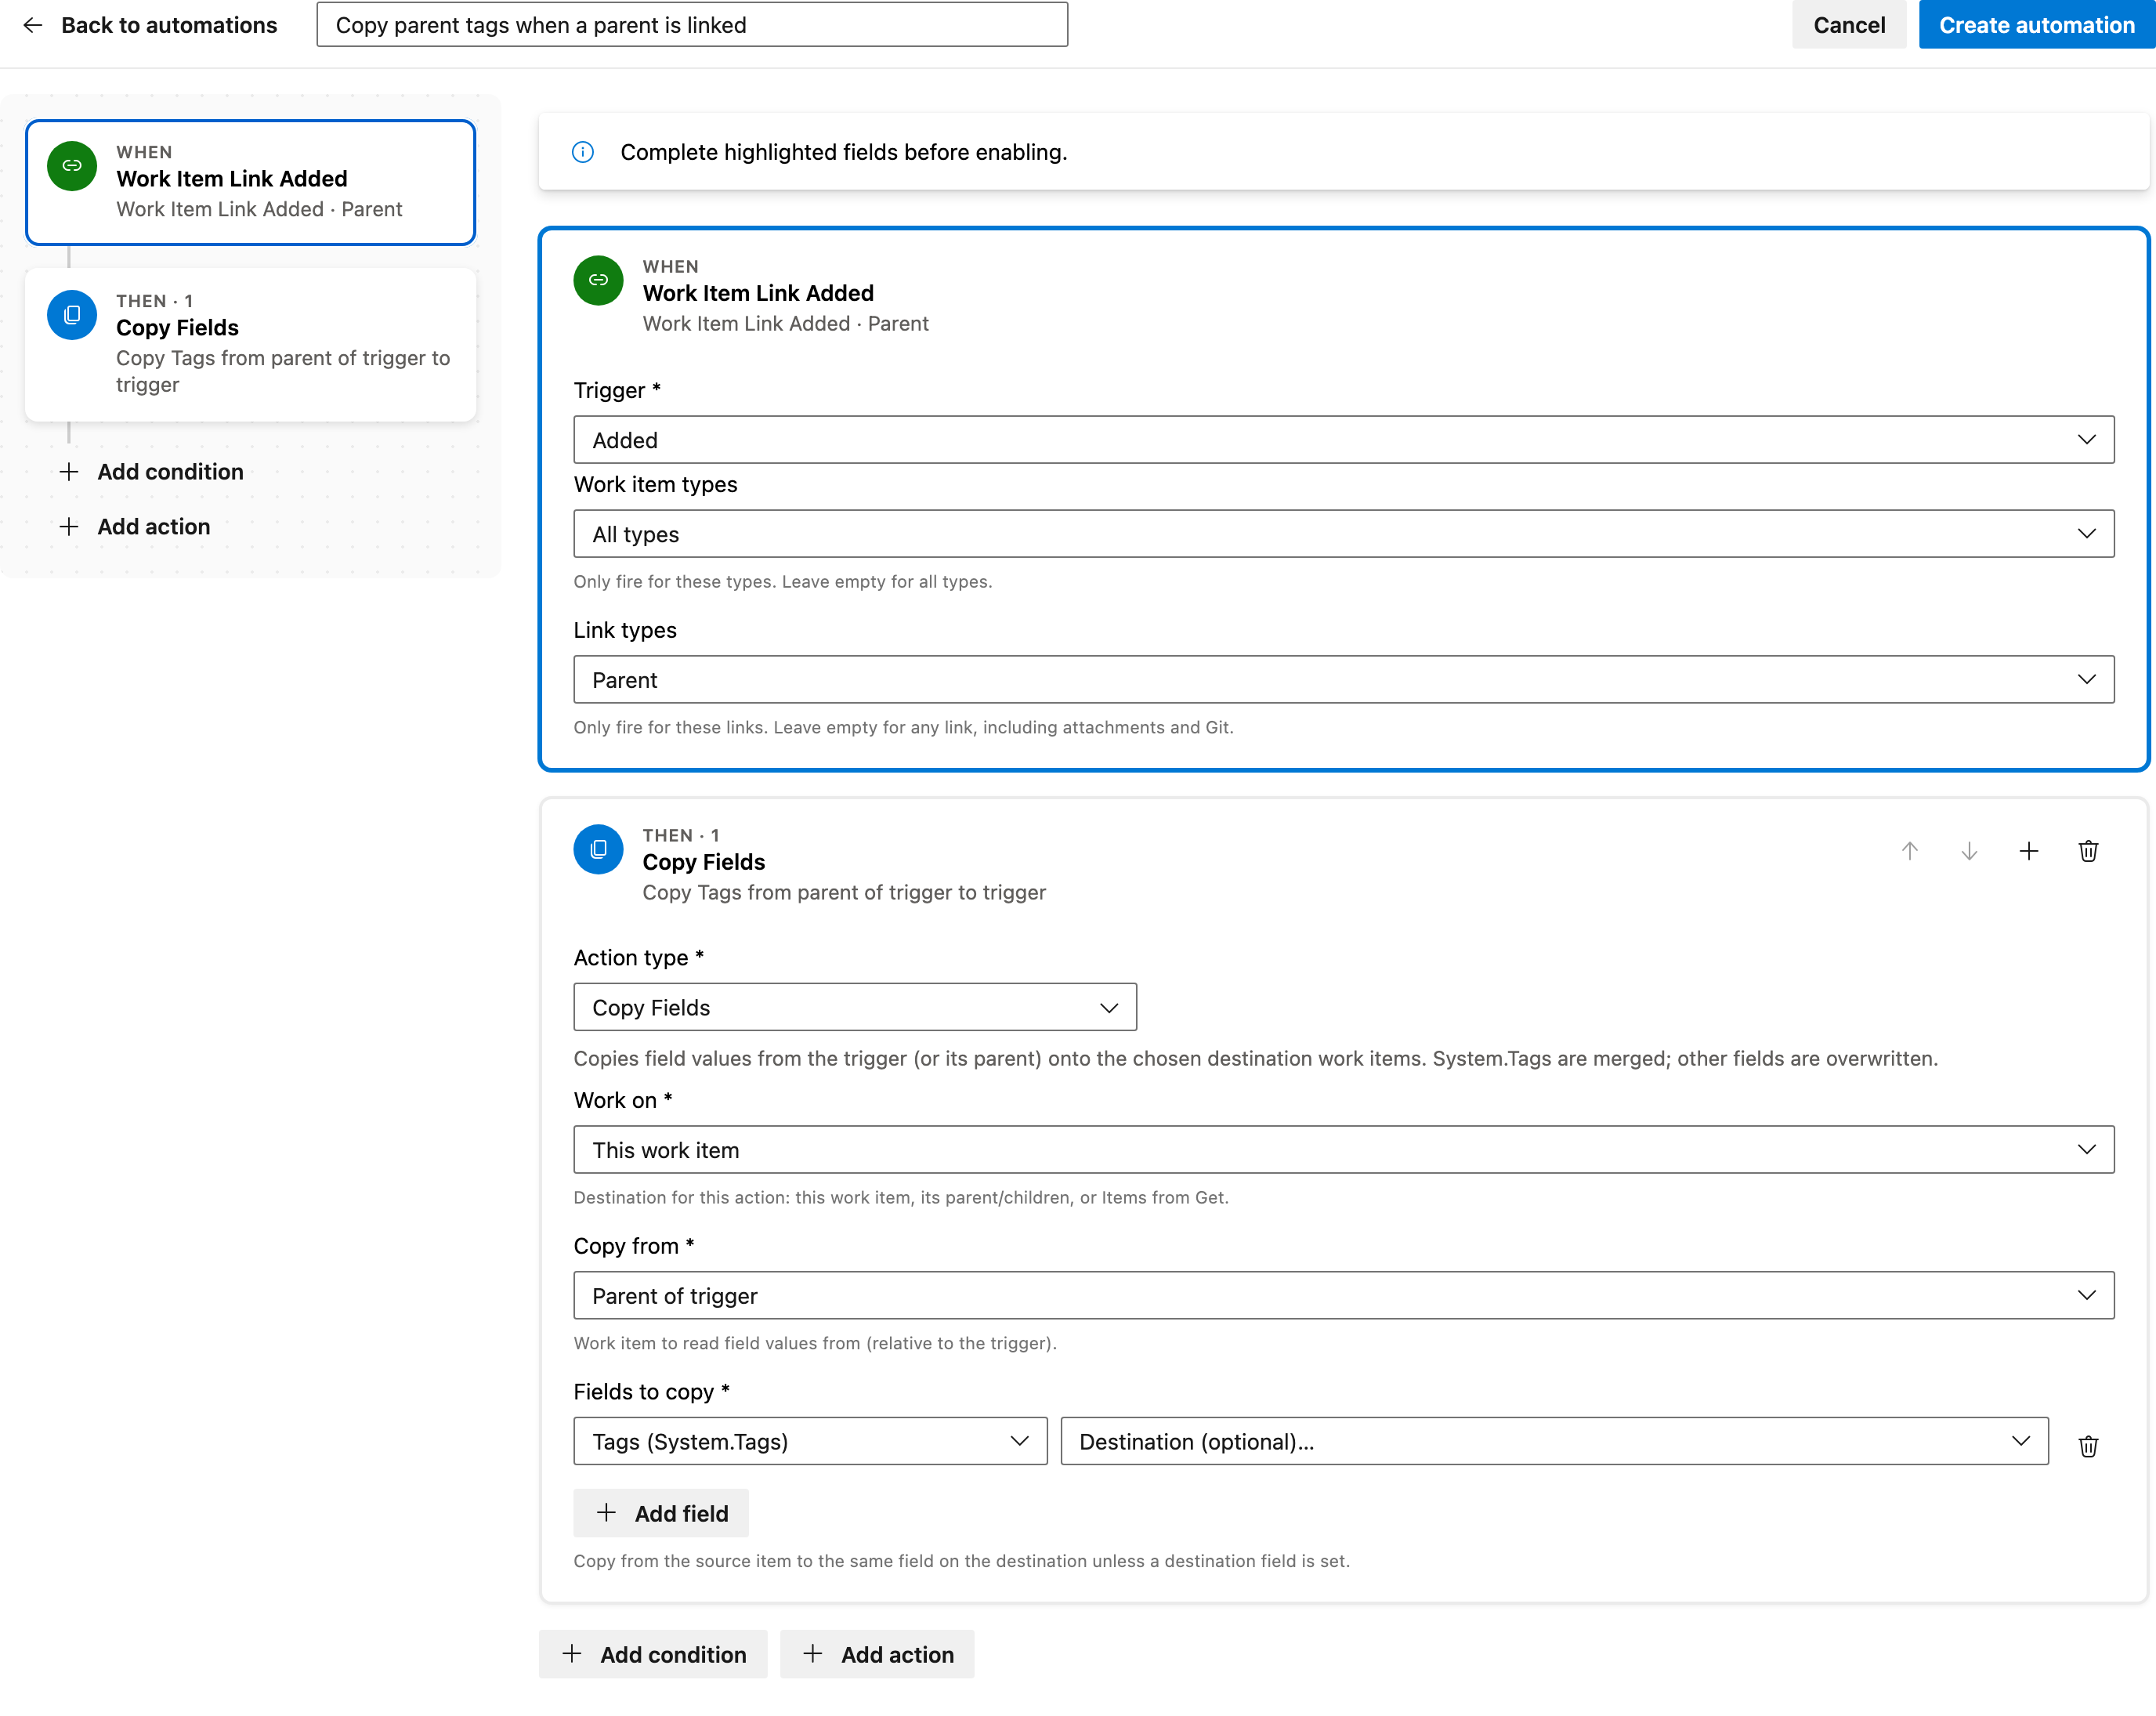Click the Cancel button
This screenshot has height=1716, width=2156.
(1849, 25)
